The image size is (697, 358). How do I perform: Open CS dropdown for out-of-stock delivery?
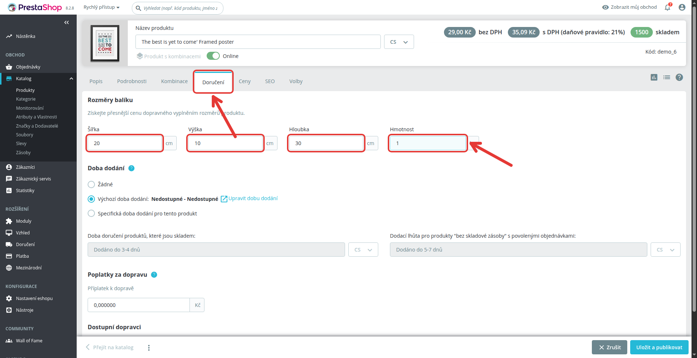[x=666, y=249]
